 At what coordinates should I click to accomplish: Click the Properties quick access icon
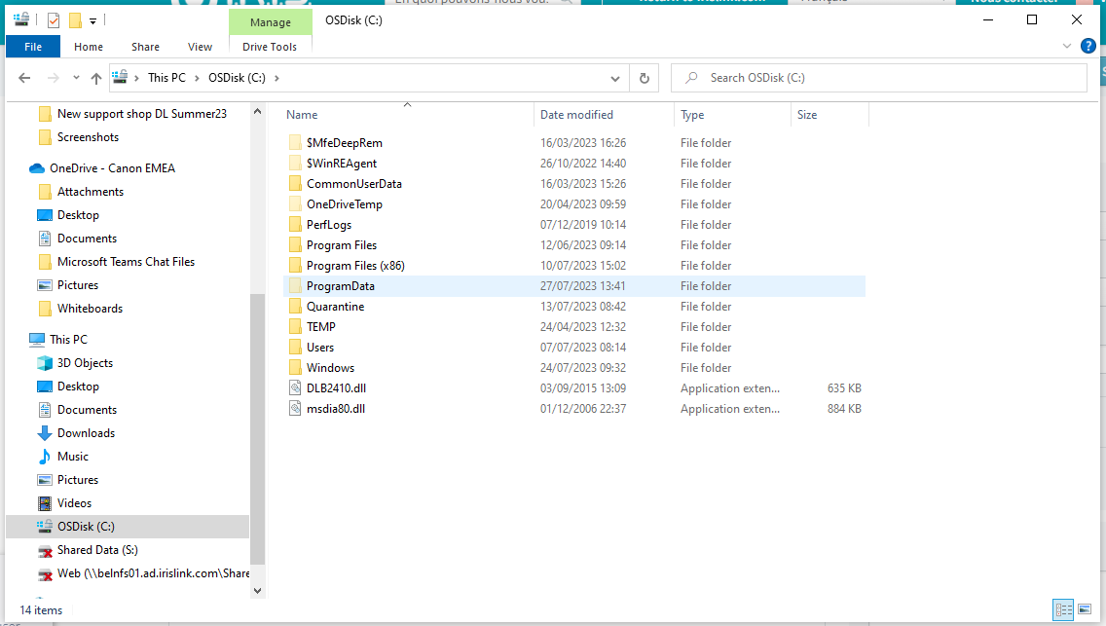54,20
